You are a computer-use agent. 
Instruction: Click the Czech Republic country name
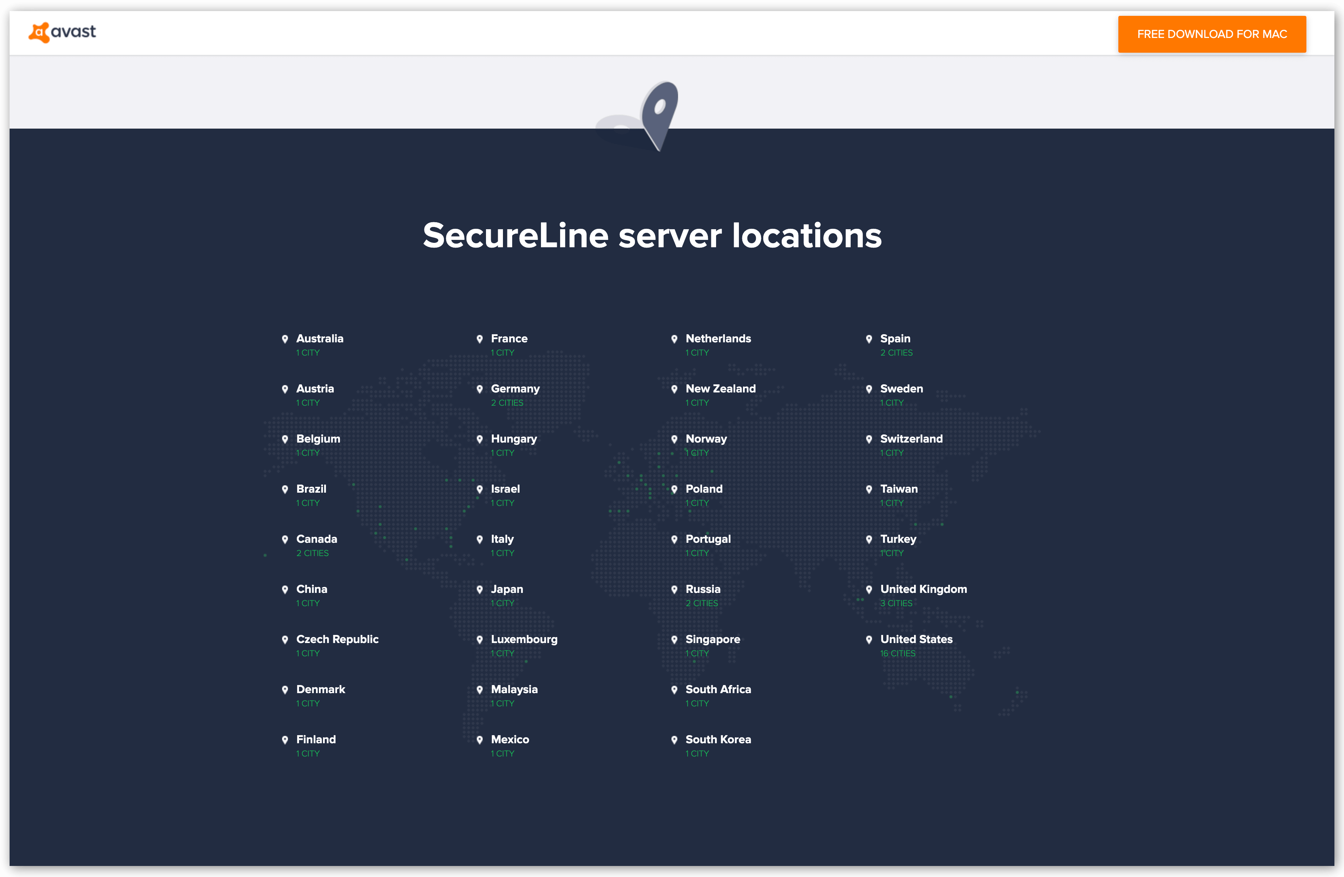pyautogui.click(x=337, y=639)
